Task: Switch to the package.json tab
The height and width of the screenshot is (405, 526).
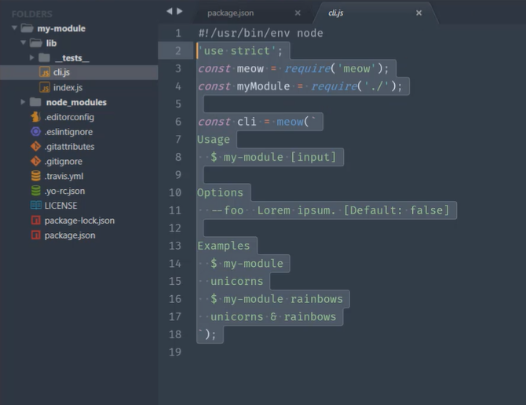Action: tap(231, 13)
